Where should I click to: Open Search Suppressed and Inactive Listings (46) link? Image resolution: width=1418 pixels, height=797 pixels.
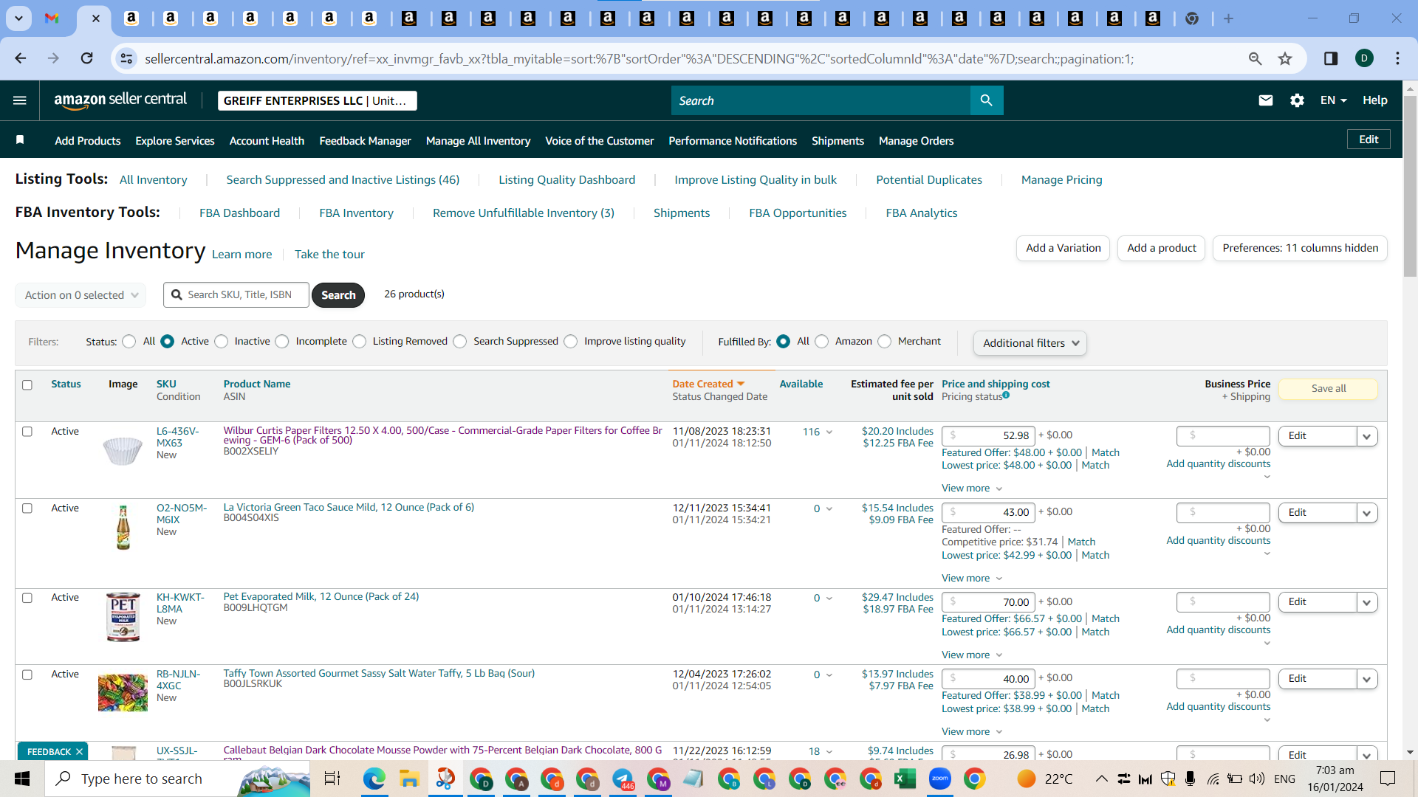(343, 179)
